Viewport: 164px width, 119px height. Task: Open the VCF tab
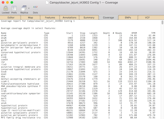[147, 18]
